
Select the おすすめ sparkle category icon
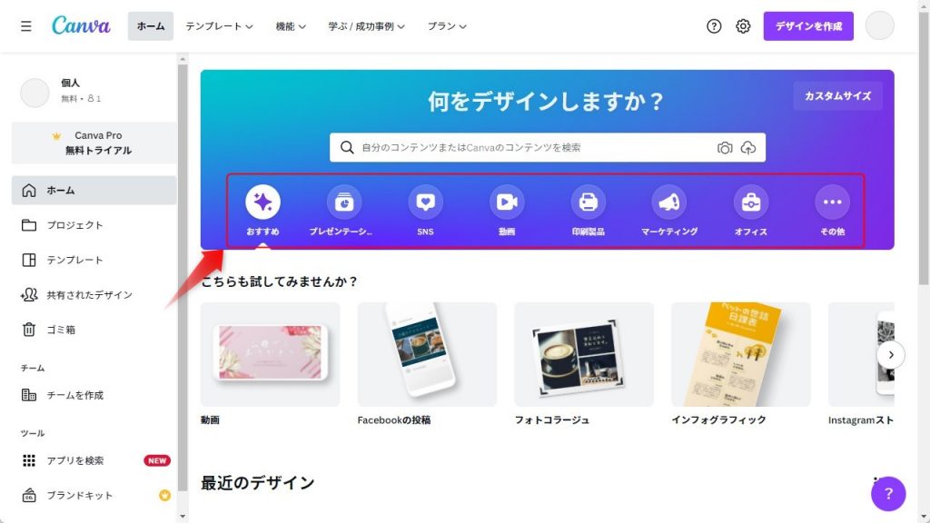pyautogui.click(x=262, y=202)
